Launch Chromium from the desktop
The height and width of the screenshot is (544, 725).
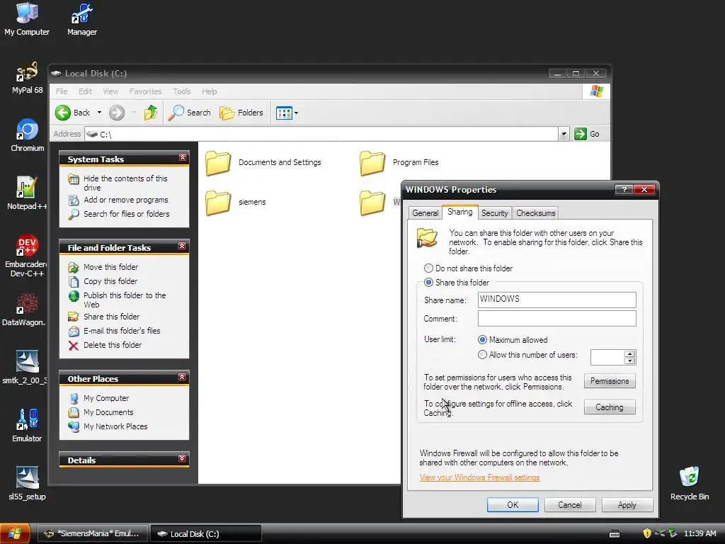pos(28,135)
